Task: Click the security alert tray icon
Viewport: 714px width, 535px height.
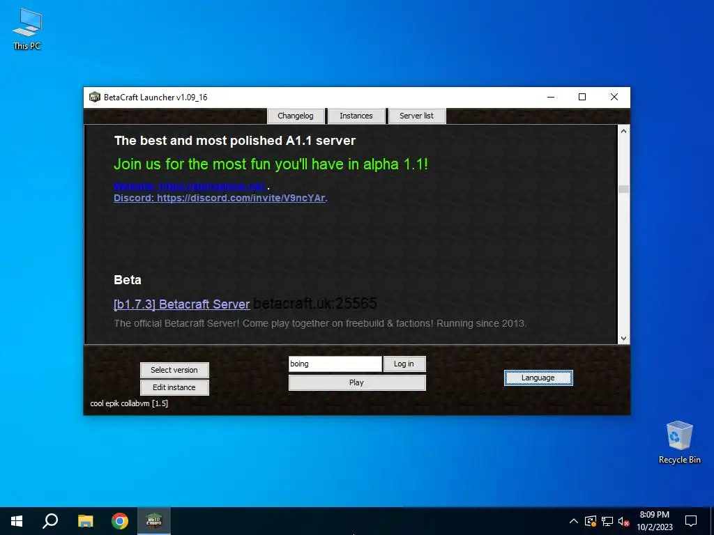Action: (591, 521)
